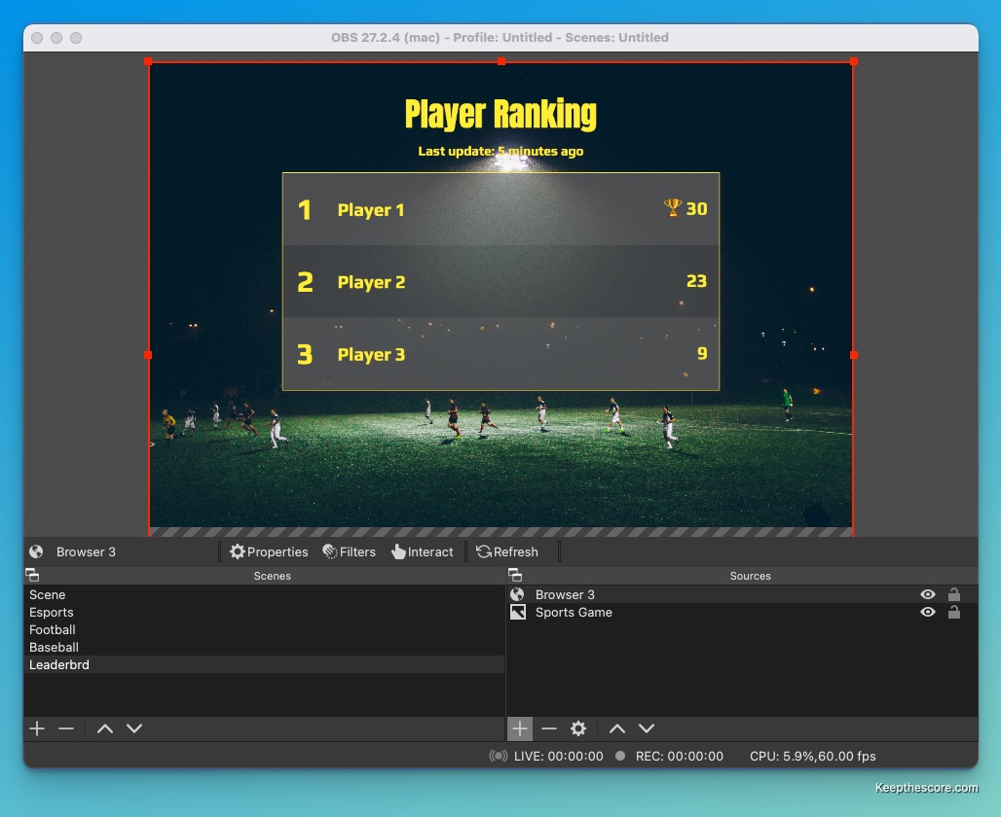Select the Scene entry in Scenes list
The width and height of the screenshot is (1001, 817).
point(264,594)
